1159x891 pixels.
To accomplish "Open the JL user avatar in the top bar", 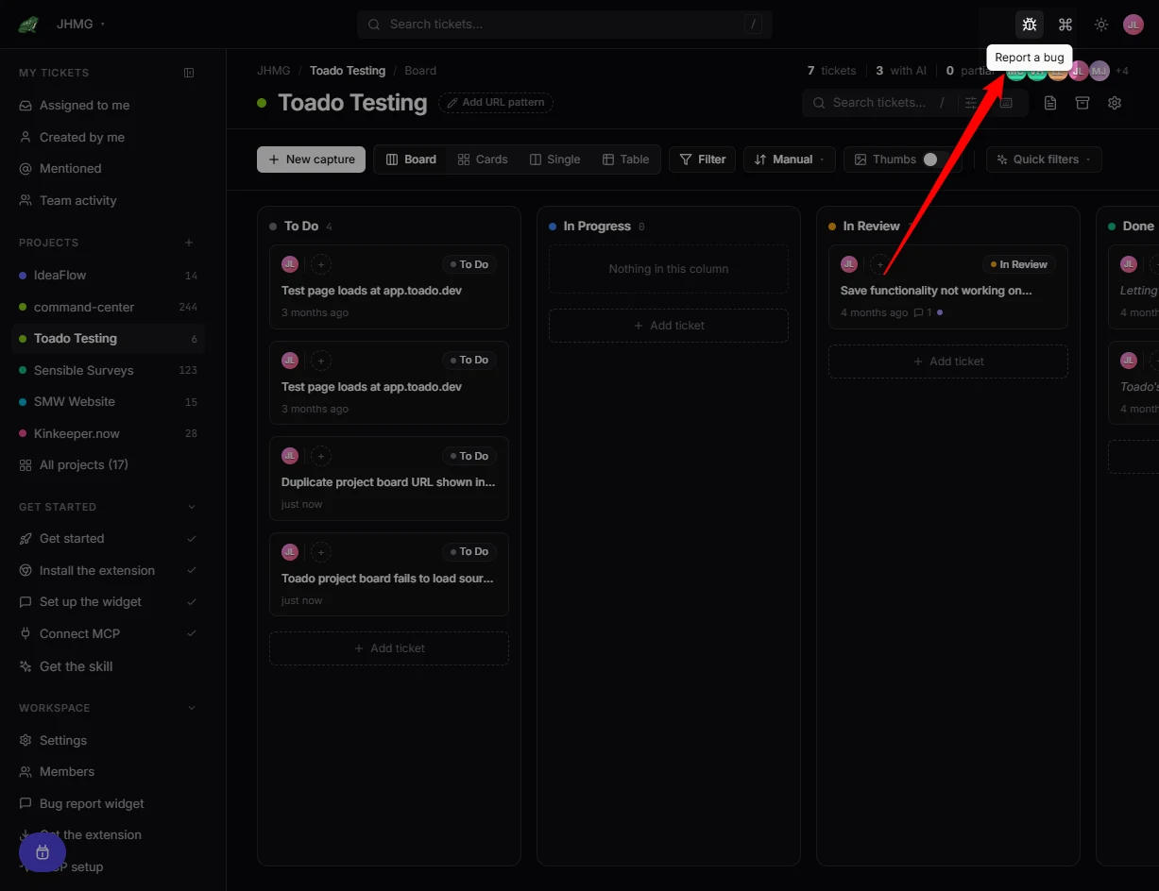I will tap(1133, 25).
